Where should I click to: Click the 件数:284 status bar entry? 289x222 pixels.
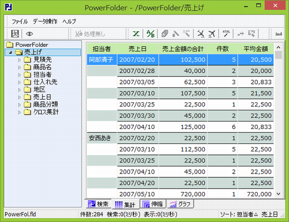(x=91, y=214)
